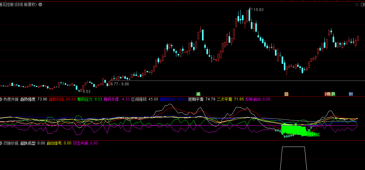Click the bright green signal block in 热度共振 panel
The width and height of the screenshot is (365, 170).
[x=293, y=130]
